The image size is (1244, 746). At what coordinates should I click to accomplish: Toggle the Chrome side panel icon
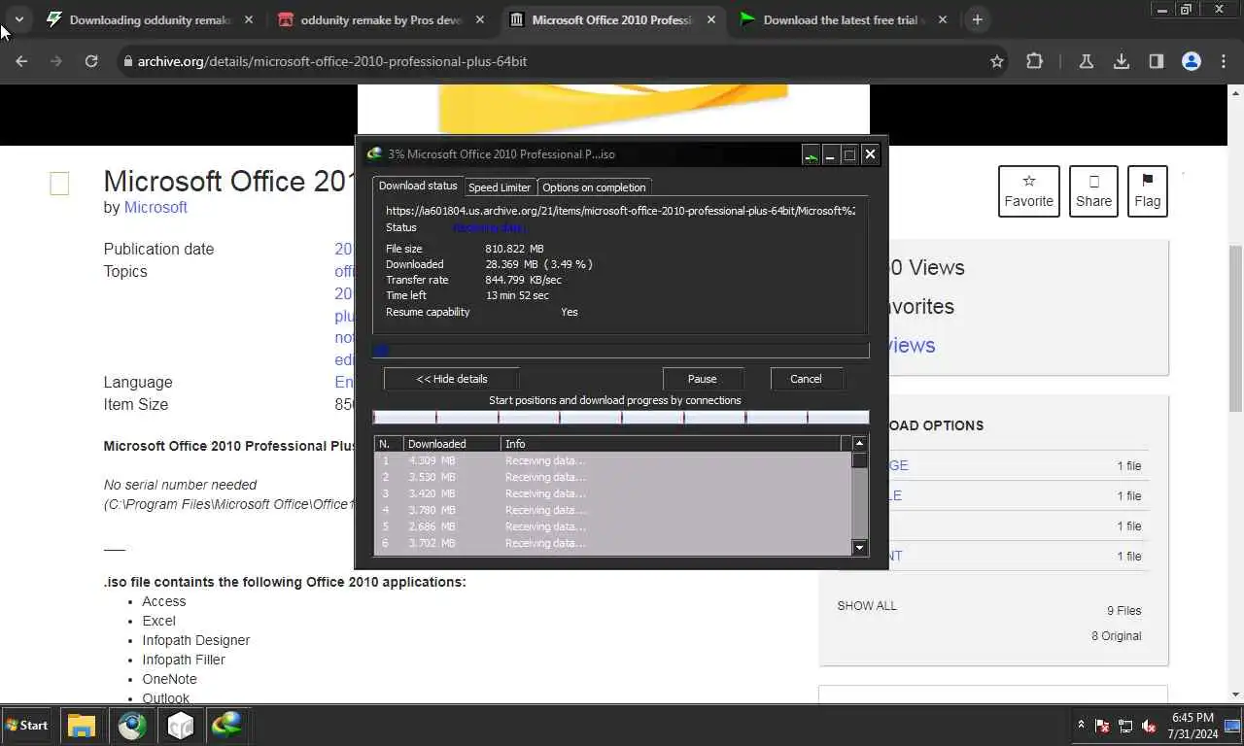pos(1157,61)
